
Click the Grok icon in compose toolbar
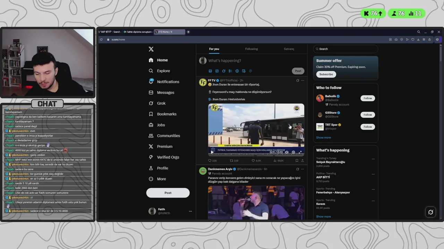tap(224, 71)
